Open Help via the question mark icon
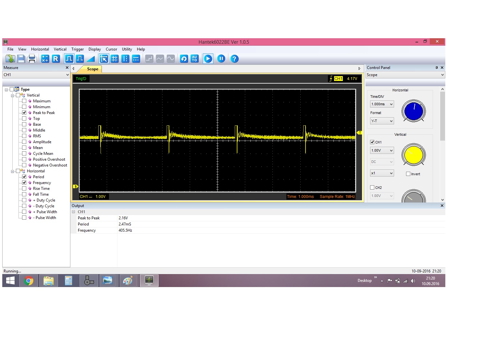 coord(234,59)
